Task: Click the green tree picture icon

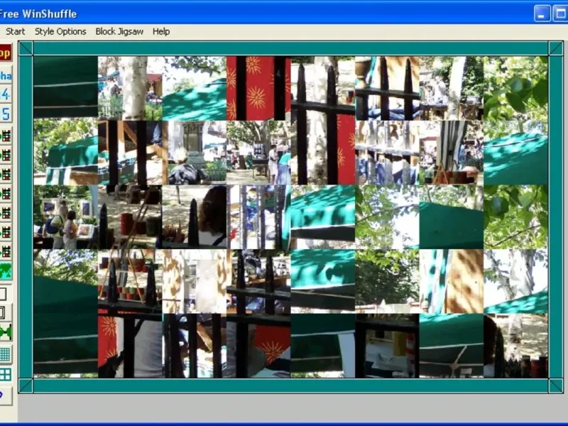Action: pyautogui.click(x=5, y=271)
